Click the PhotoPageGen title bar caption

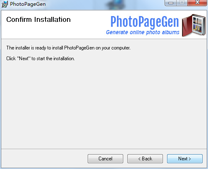(x=28, y=4)
